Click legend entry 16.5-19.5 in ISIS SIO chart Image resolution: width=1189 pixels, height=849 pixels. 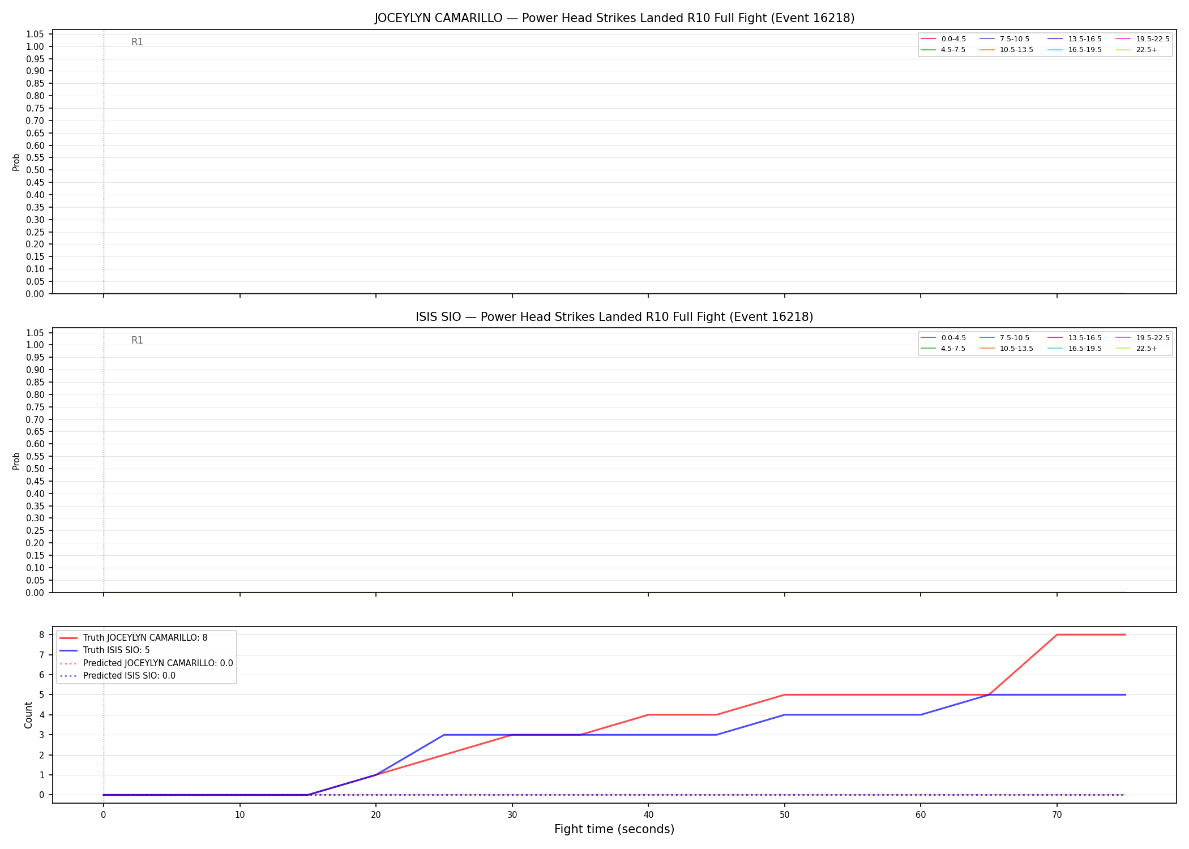point(1075,349)
